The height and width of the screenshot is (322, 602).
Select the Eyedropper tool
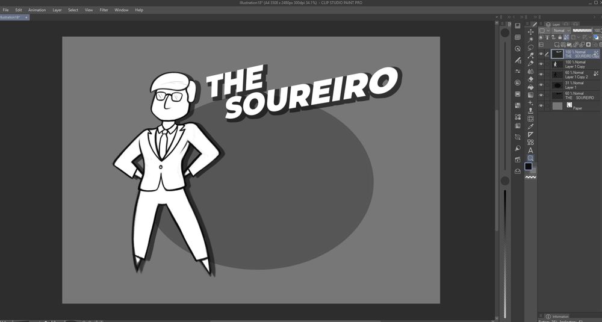point(530,126)
